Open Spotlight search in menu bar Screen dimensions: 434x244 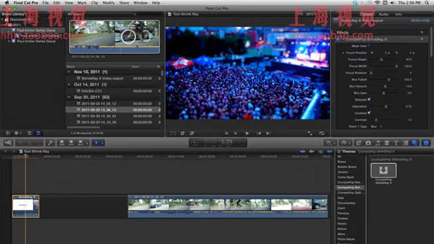(x=426, y=3)
